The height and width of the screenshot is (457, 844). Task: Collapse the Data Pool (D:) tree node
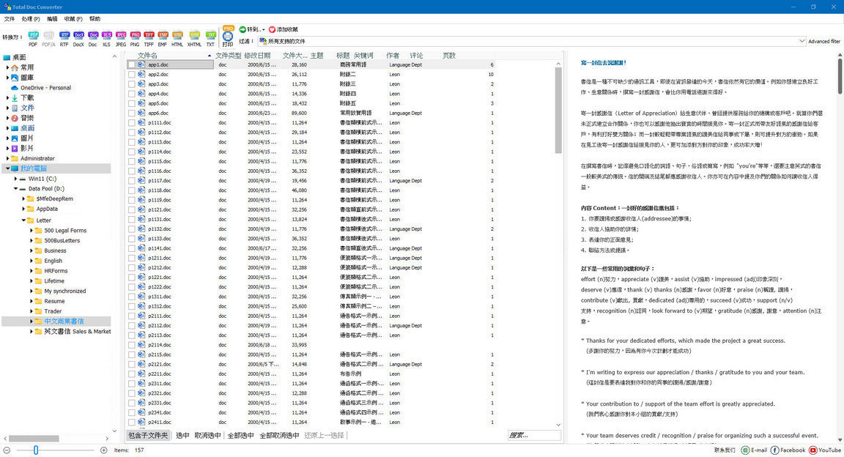tap(17, 189)
